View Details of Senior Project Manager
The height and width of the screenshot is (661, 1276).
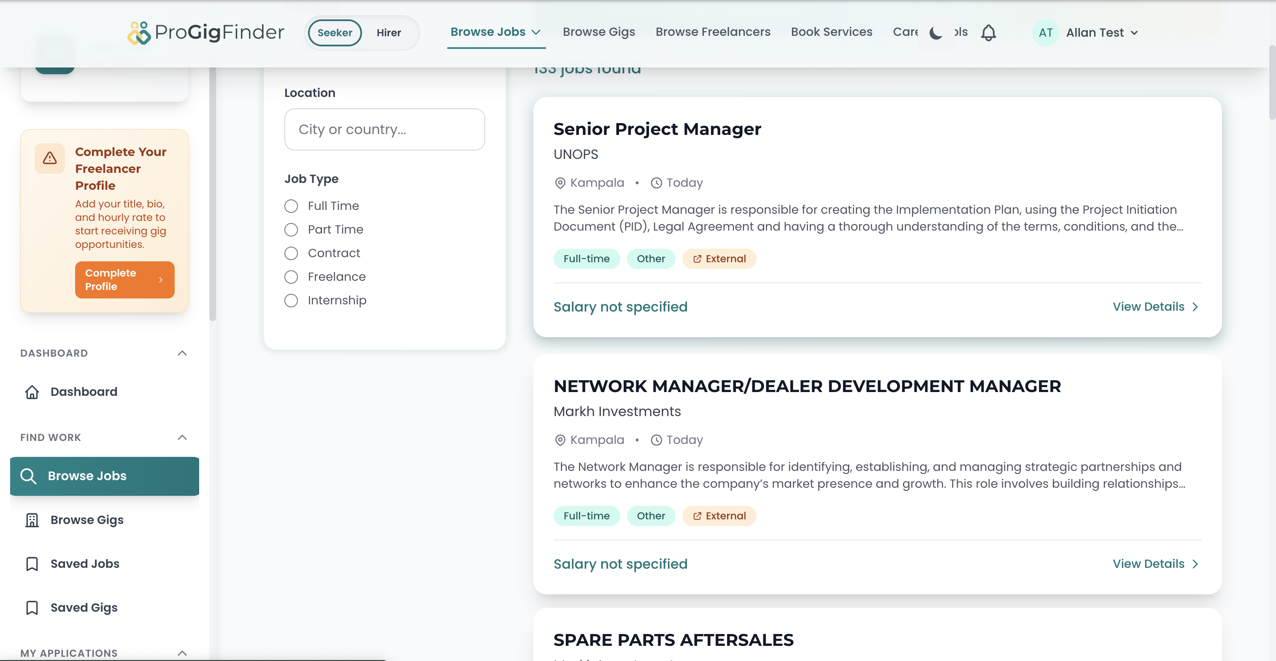(x=1154, y=307)
